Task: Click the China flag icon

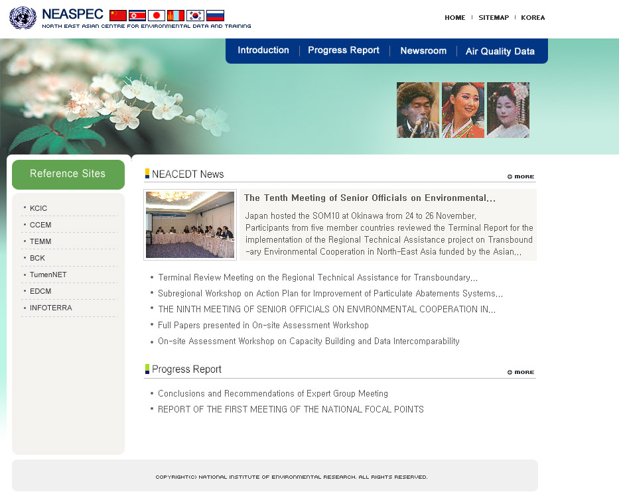Action: coord(117,14)
